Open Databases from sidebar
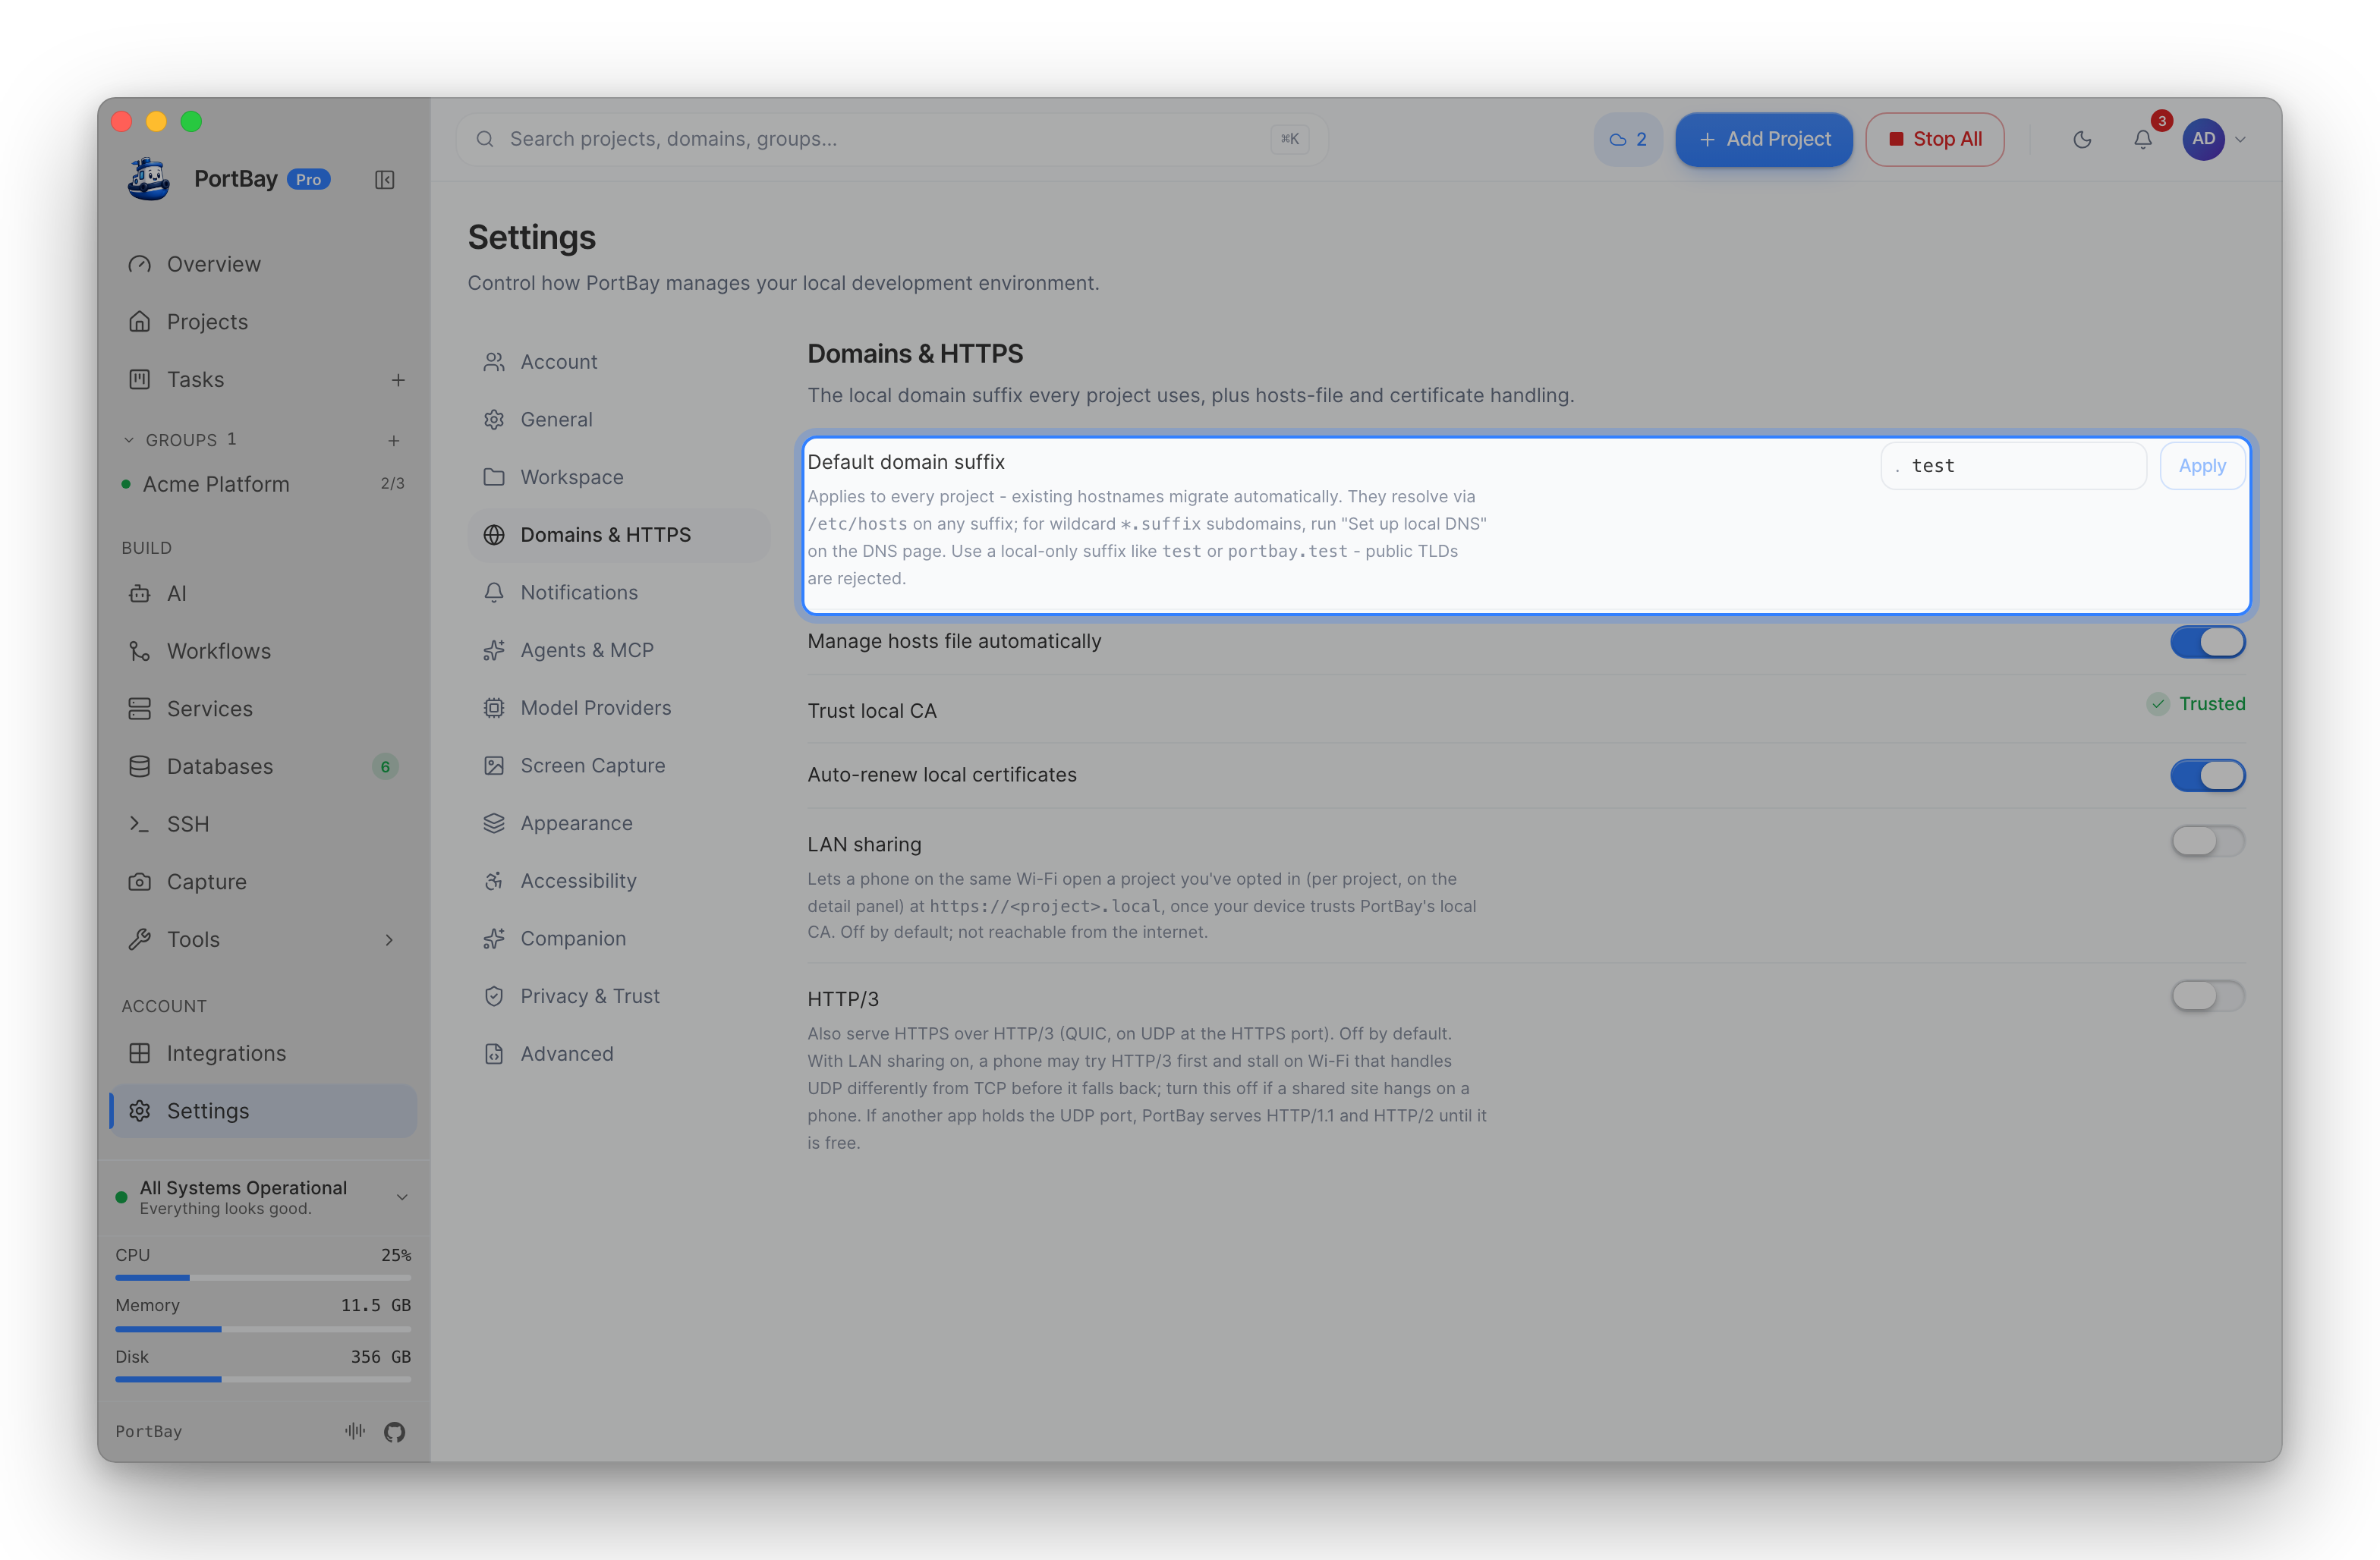Image resolution: width=2380 pixels, height=1560 pixels. [263, 767]
